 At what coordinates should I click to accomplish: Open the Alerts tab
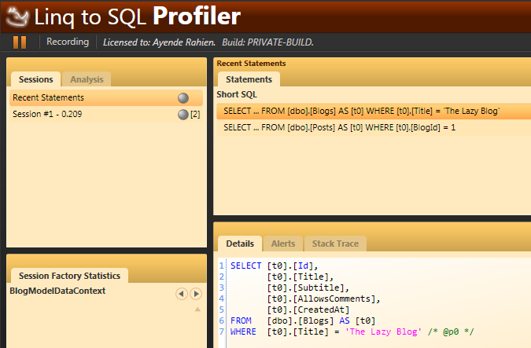[283, 244]
